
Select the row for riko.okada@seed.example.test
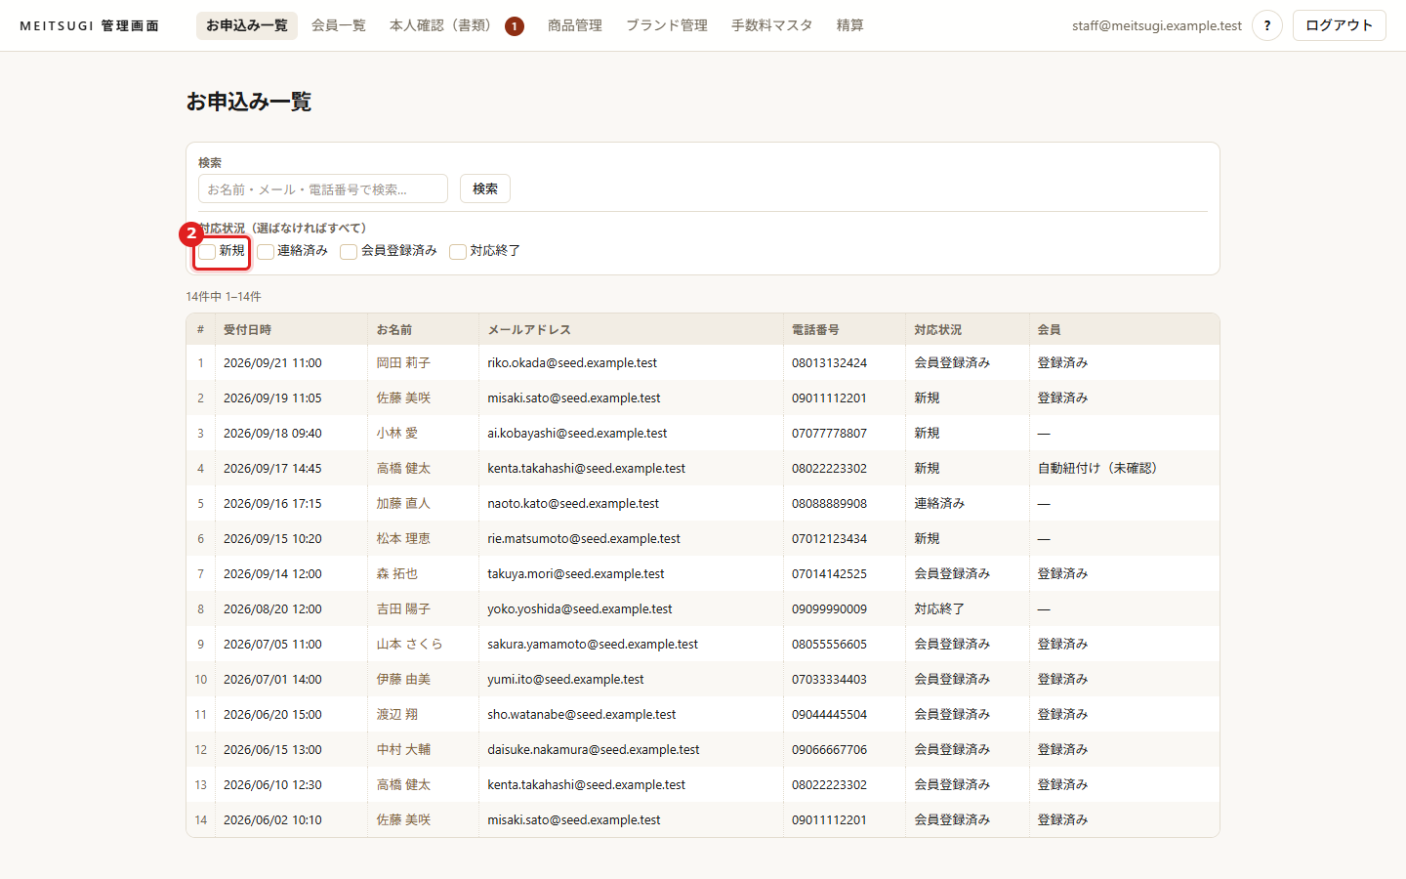703,362
